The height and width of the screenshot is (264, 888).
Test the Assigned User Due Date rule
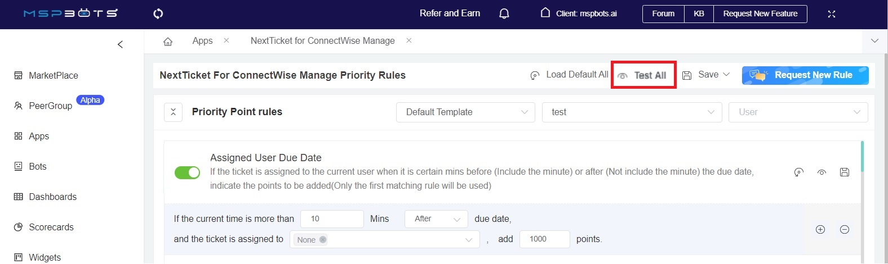[x=822, y=172]
